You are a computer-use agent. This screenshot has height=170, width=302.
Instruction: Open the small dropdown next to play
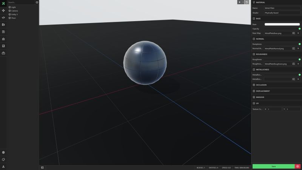coord(243,2)
